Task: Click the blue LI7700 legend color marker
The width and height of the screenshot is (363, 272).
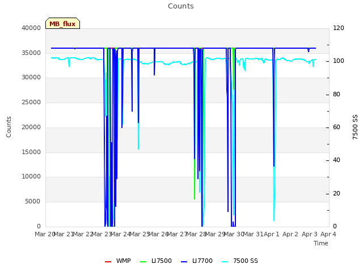Action: tap(184, 262)
